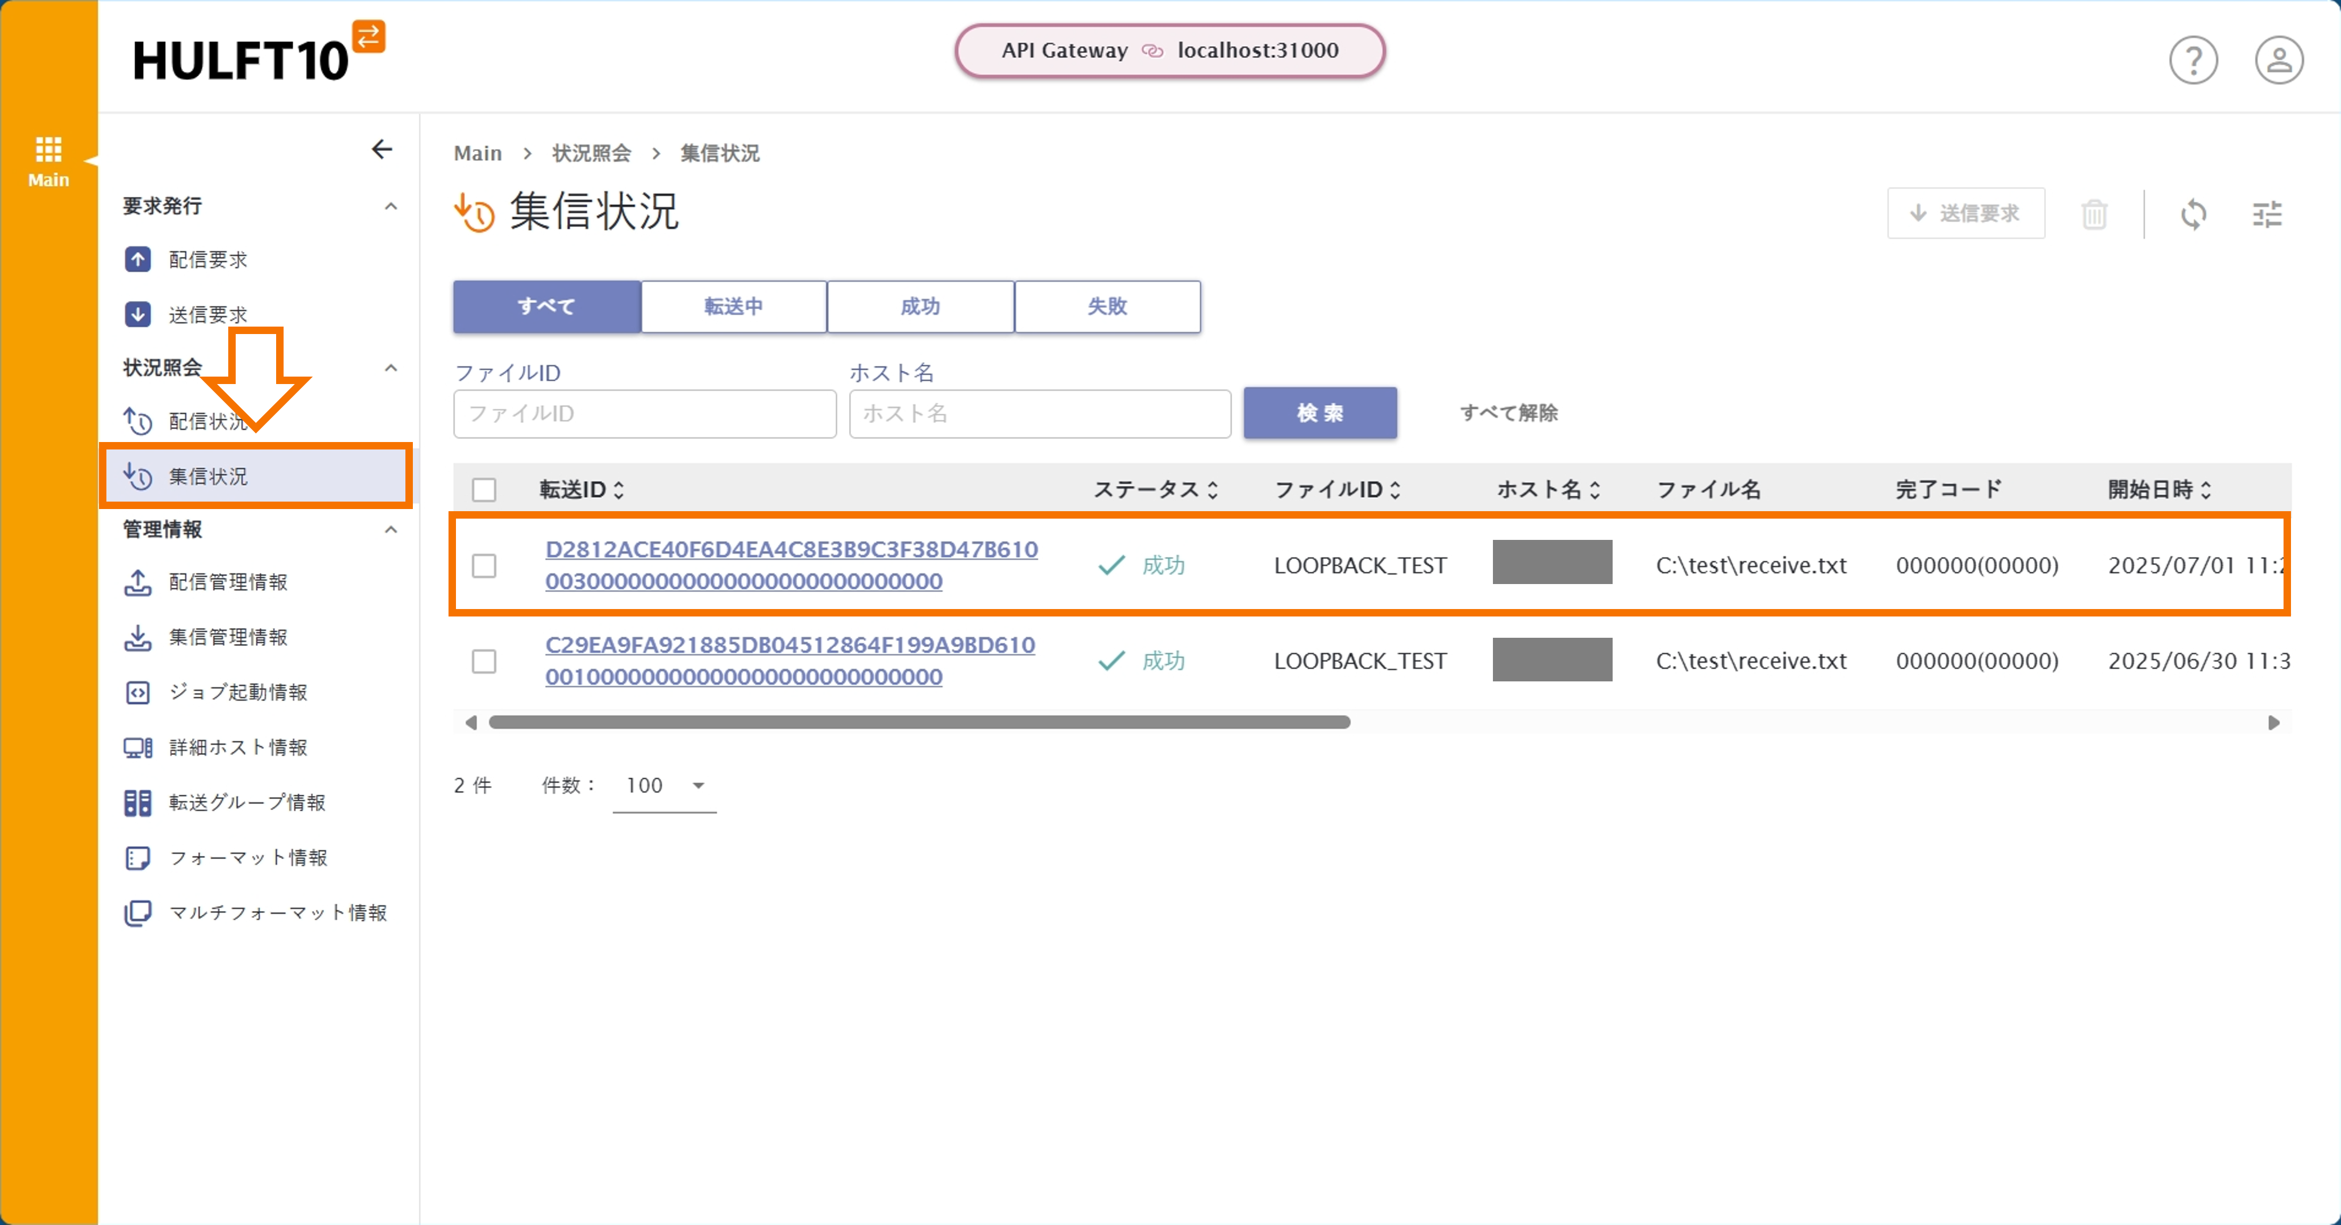
Task: Open ジョブ起動情報 in the sidebar
Action: pos(238,693)
